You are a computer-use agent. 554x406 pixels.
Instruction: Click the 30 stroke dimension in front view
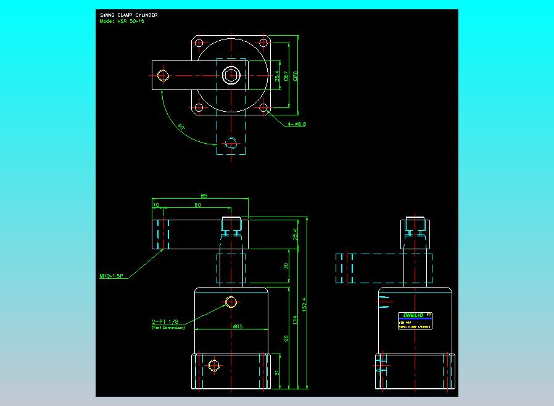pyautogui.click(x=286, y=266)
